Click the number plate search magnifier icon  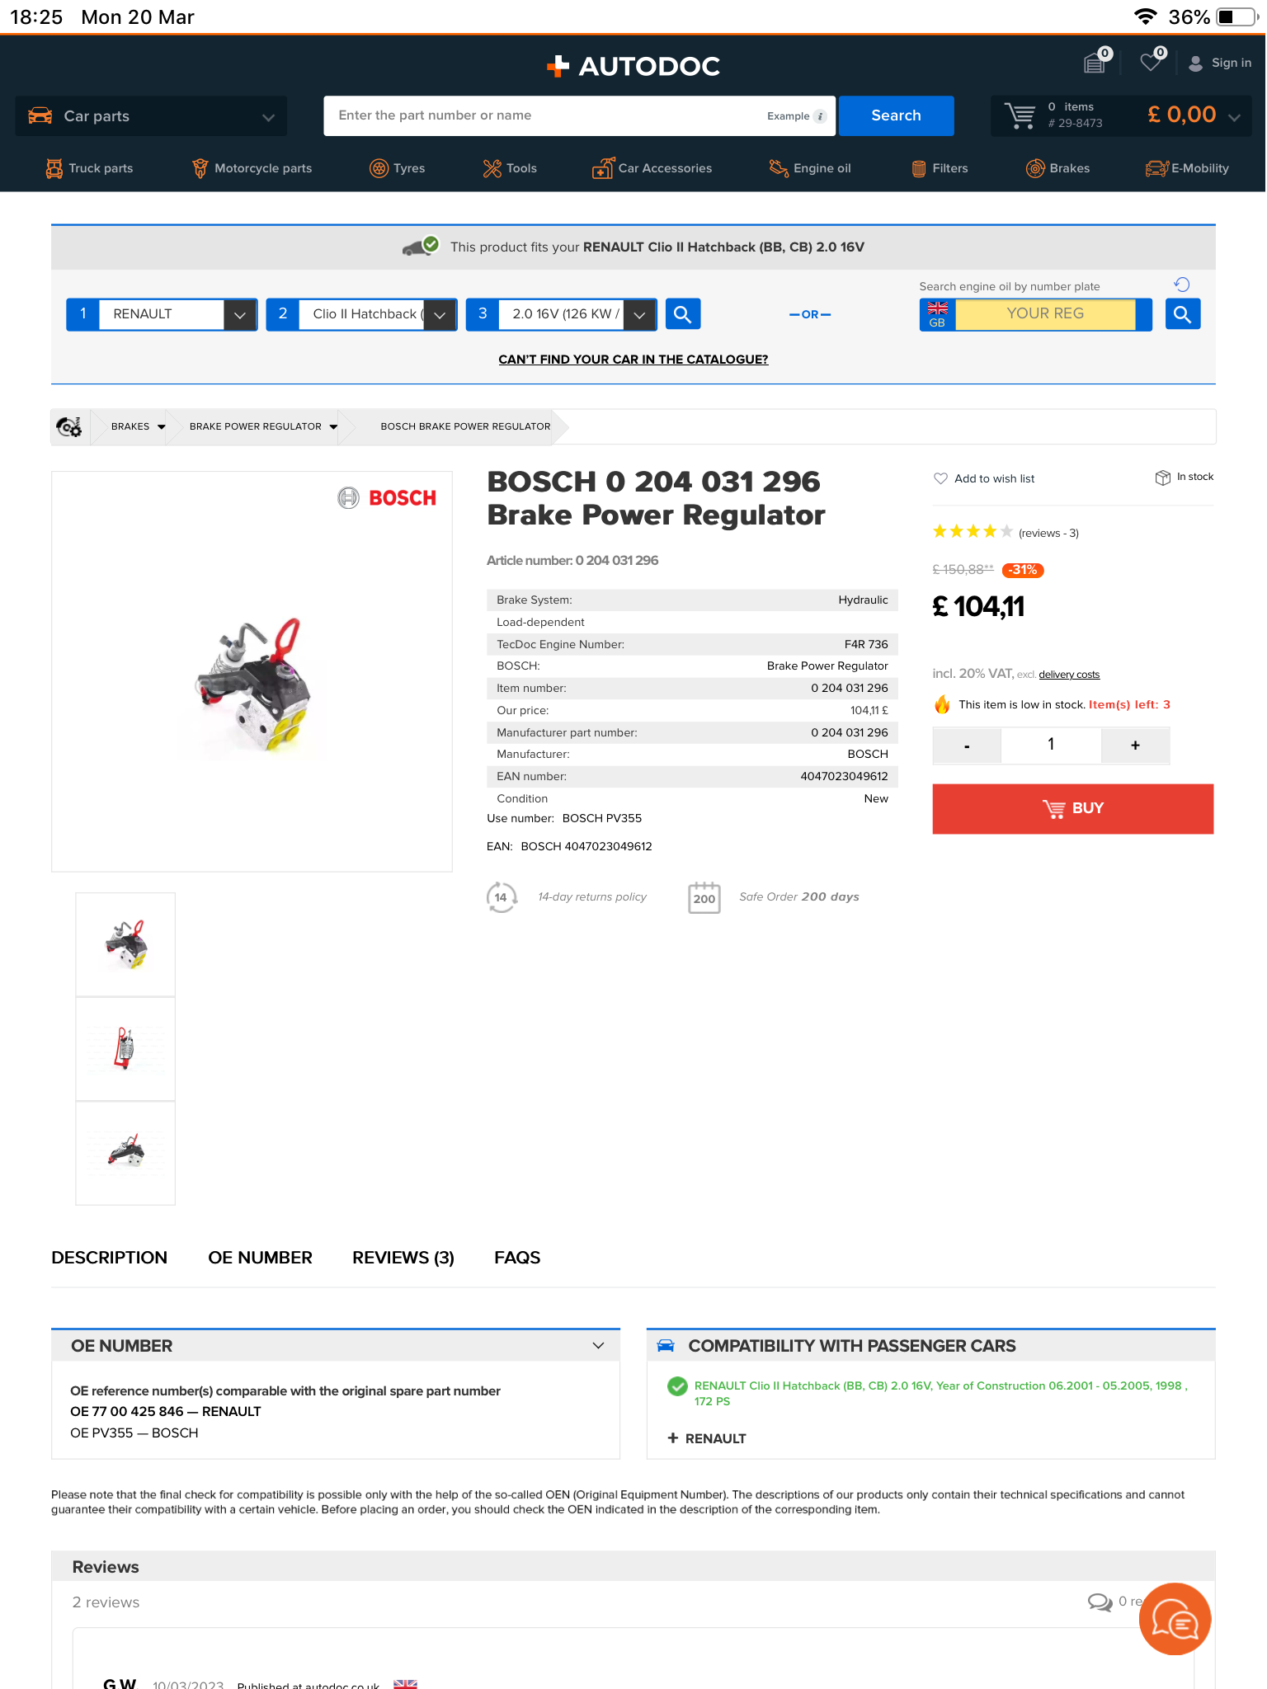pyautogui.click(x=1182, y=314)
